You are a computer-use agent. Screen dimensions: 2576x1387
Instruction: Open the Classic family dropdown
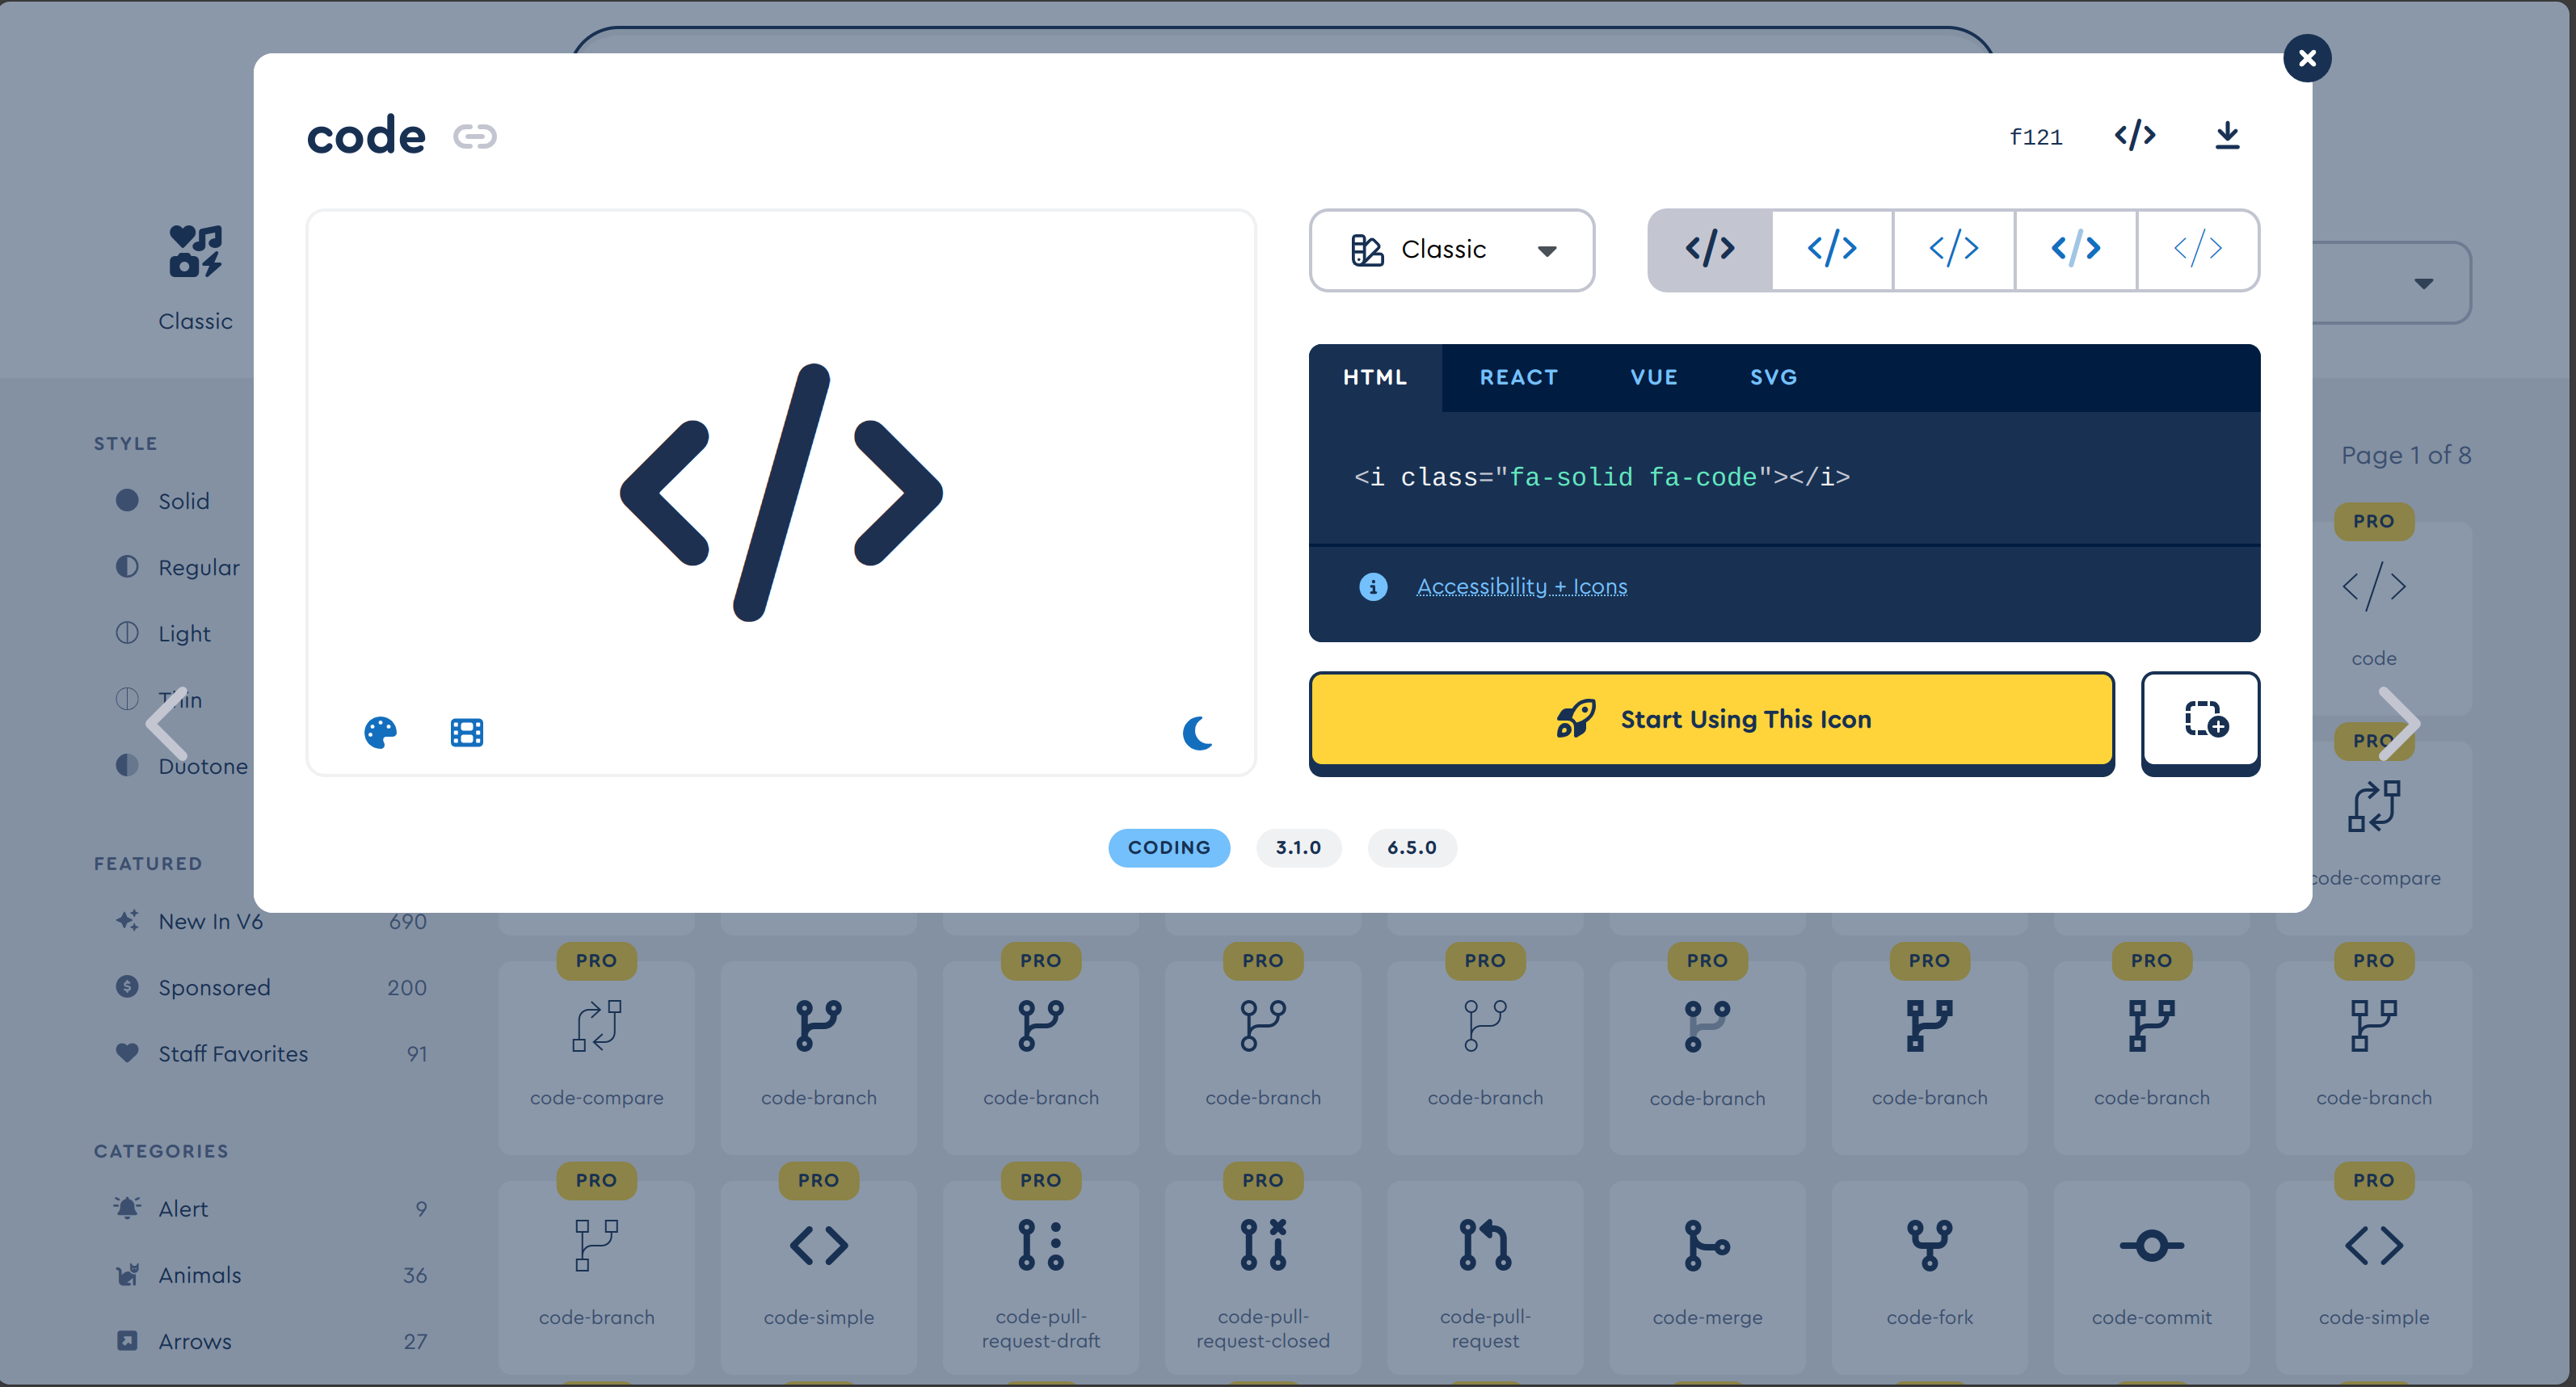pyautogui.click(x=1451, y=250)
